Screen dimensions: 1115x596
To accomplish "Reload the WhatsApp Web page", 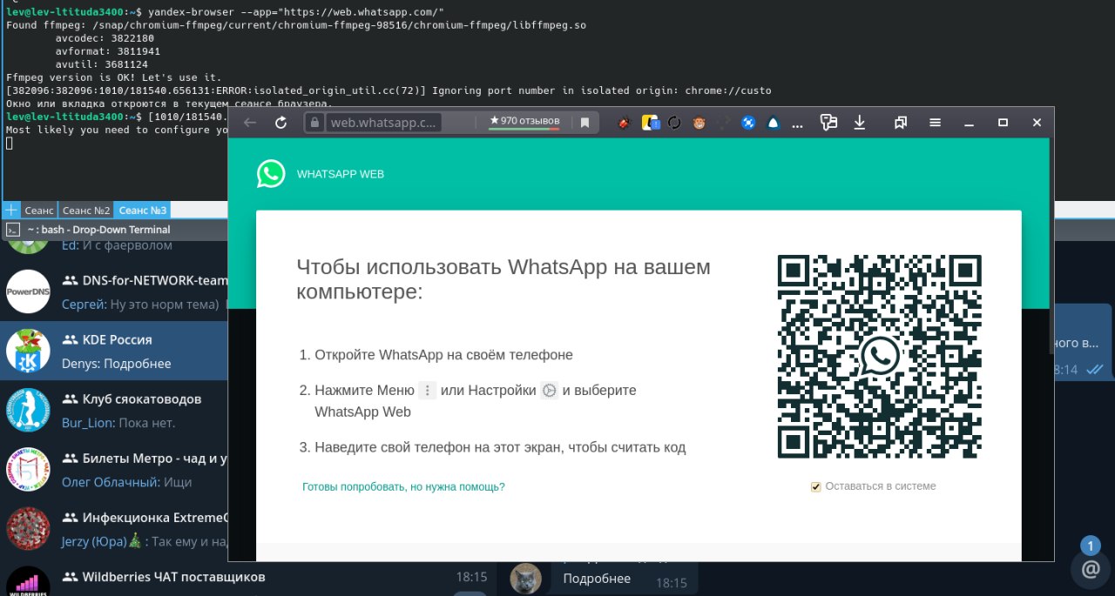I will [x=280, y=123].
